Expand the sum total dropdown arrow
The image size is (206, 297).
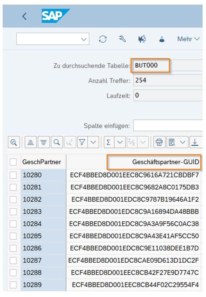click(120, 142)
